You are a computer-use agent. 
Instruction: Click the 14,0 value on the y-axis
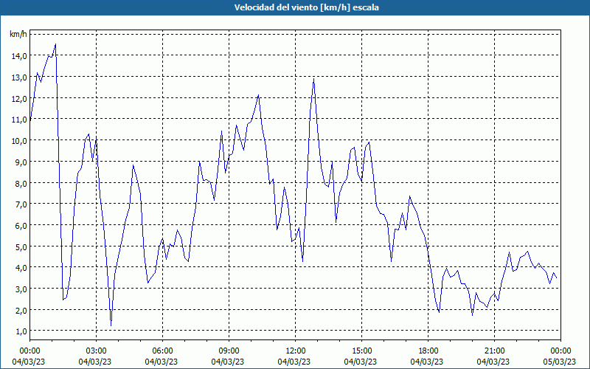(x=19, y=56)
